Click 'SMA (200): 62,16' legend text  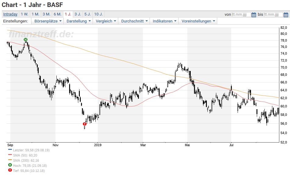[x=26, y=160]
